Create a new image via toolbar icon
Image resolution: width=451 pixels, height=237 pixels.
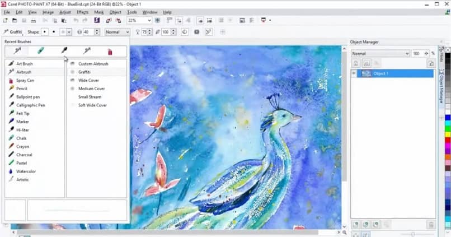point(5,20)
